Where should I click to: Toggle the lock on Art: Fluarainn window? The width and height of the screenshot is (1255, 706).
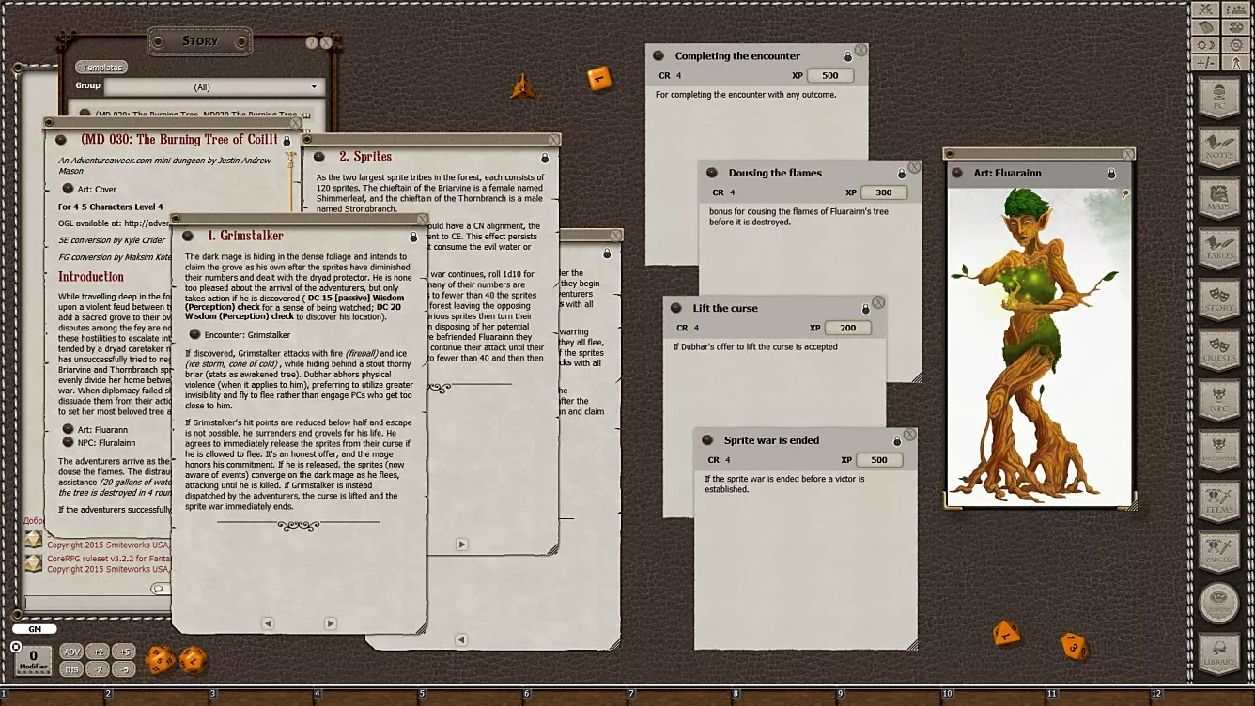pyautogui.click(x=1111, y=174)
